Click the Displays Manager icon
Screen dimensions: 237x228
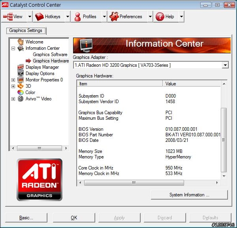(21, 67)
